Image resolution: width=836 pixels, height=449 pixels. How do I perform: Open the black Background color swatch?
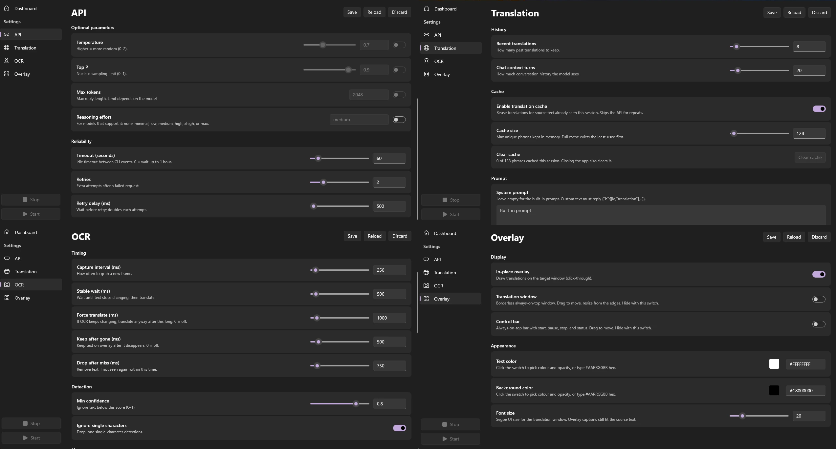click(x=774, y=390)
